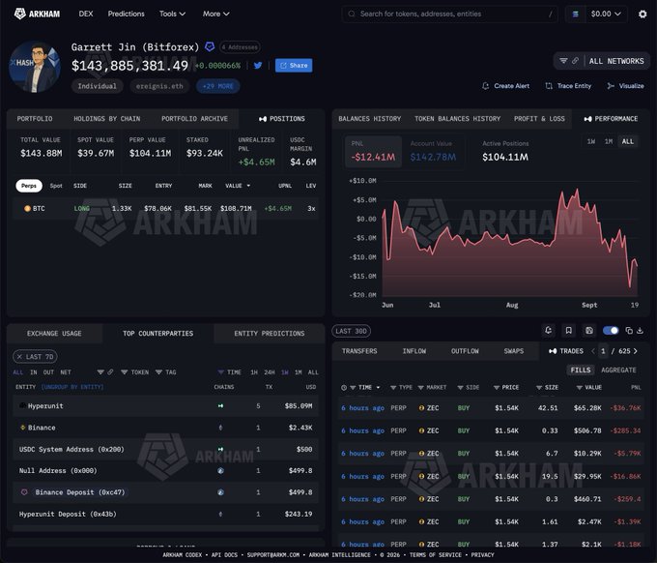Click the search magnifier icon
This screenshot has width=657, height=563.
point(351,14)
